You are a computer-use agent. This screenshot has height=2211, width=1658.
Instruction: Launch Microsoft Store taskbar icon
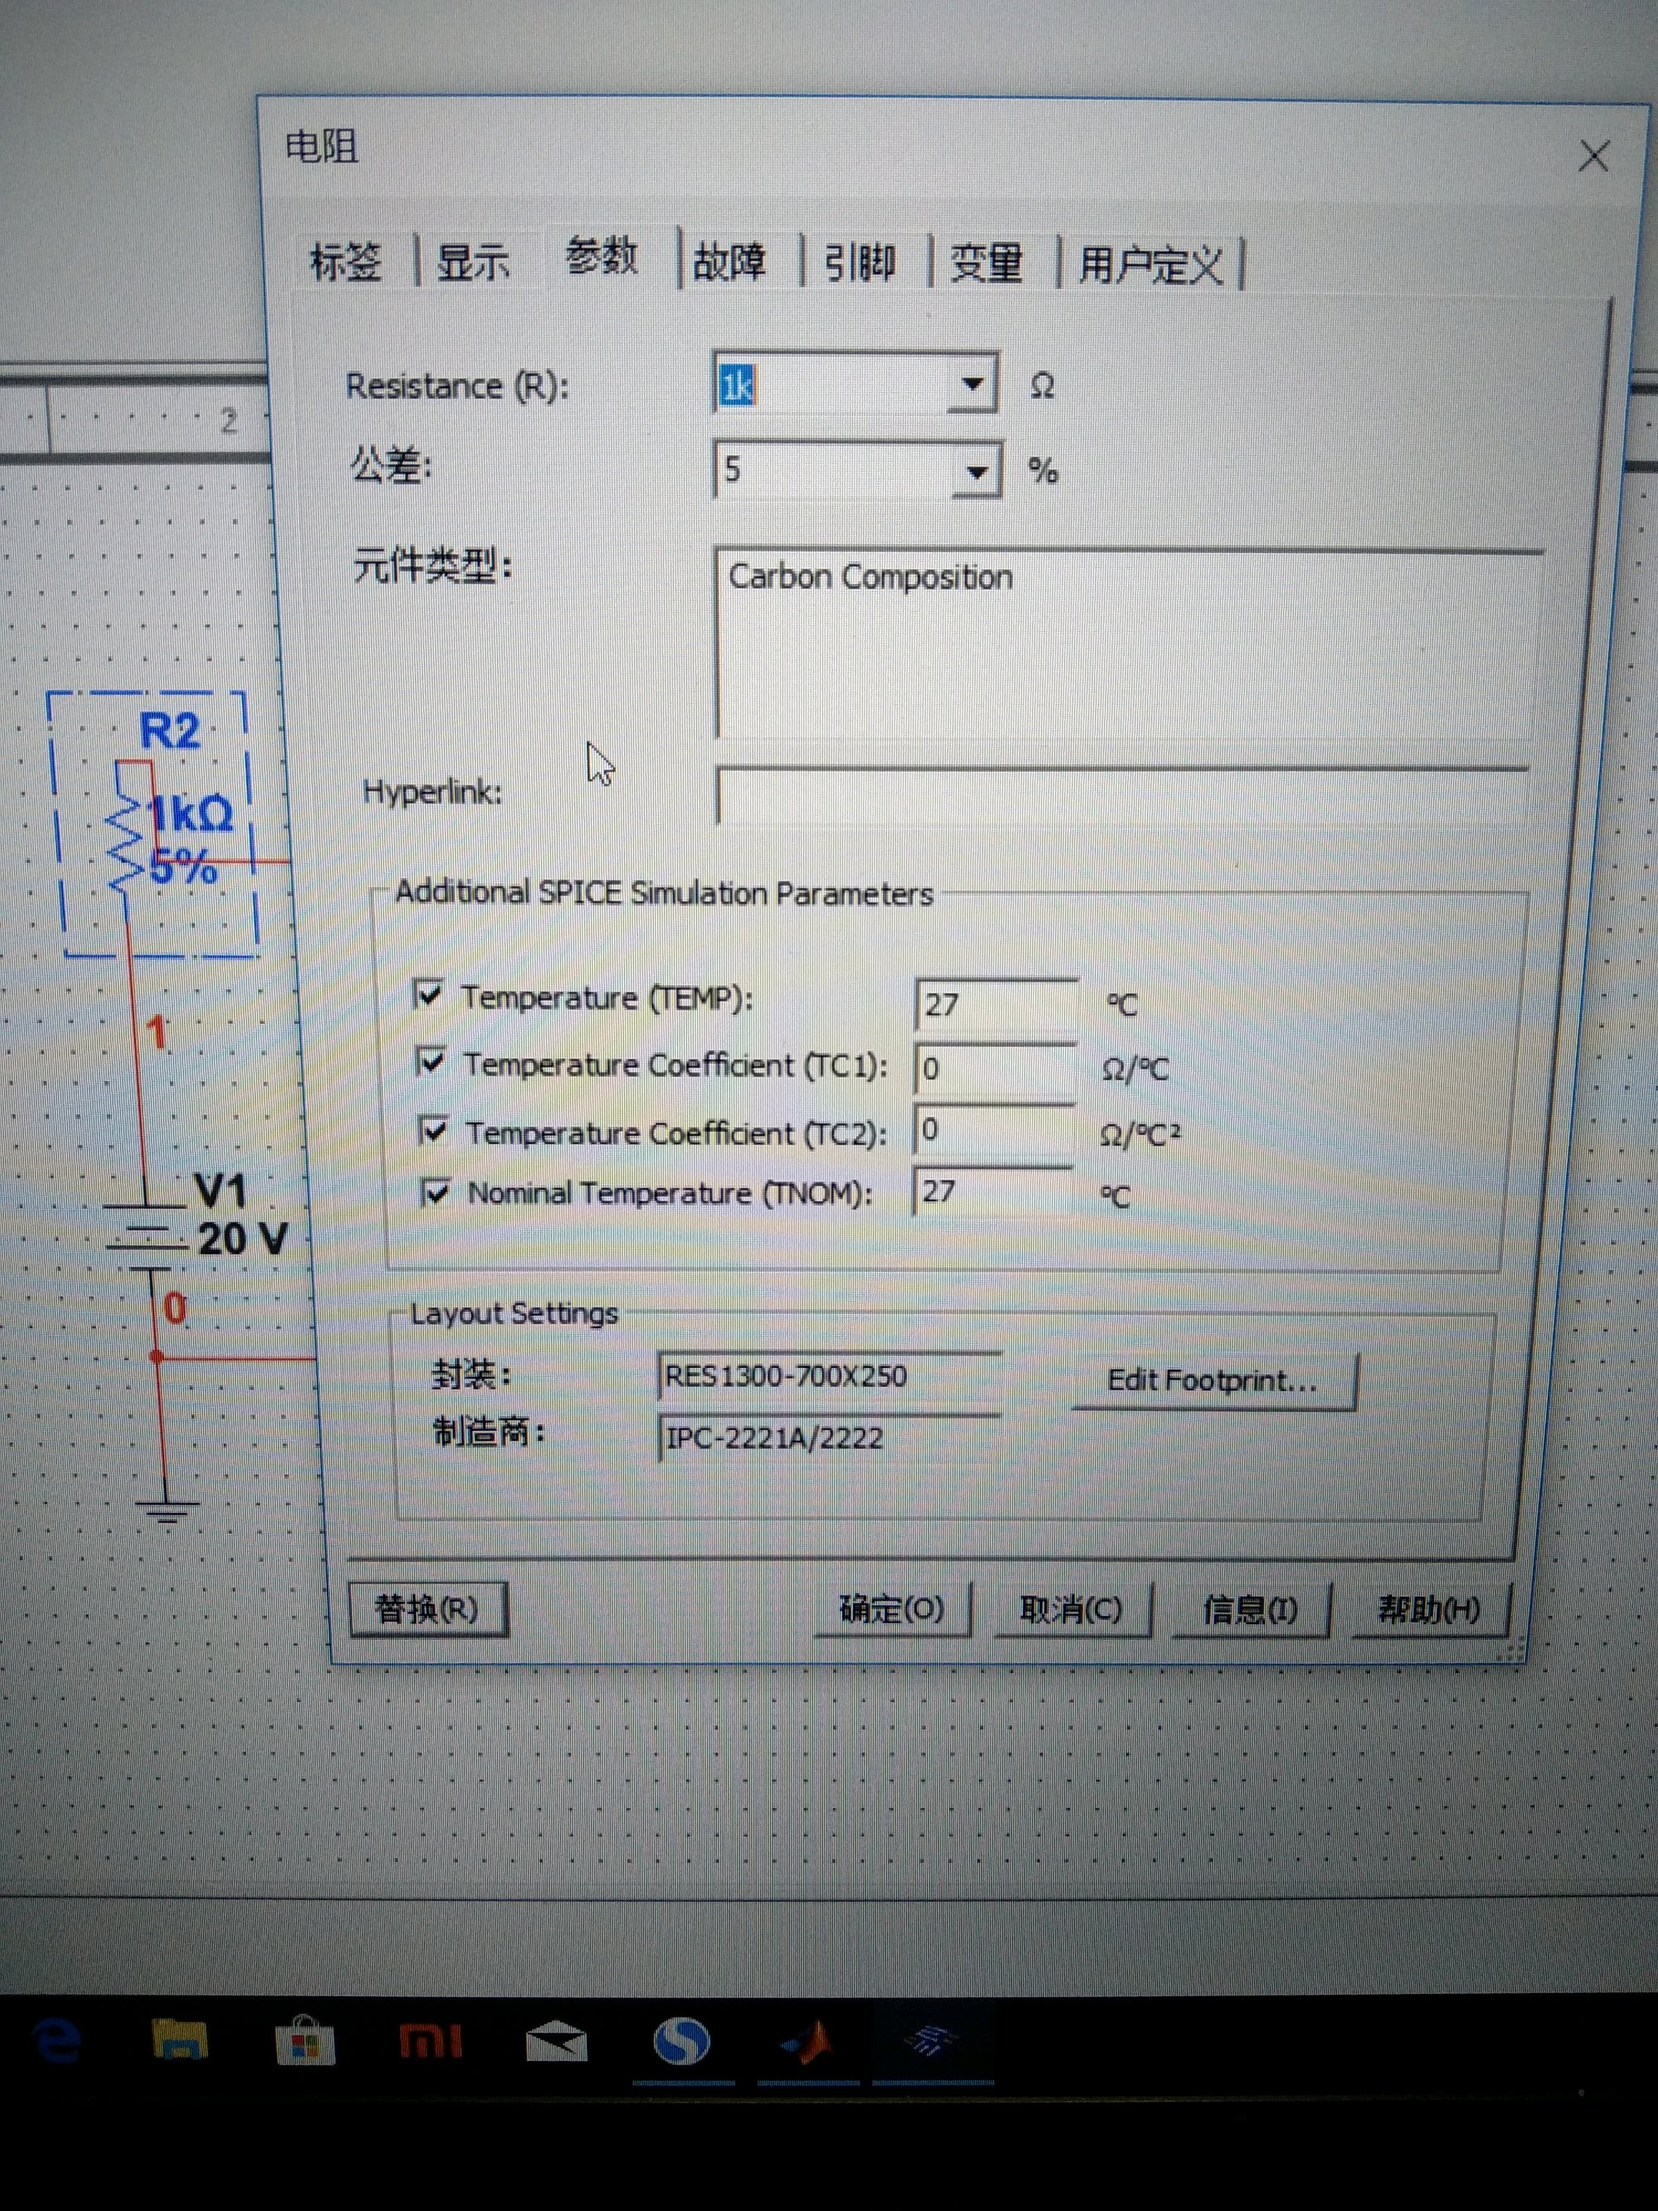305,2041
